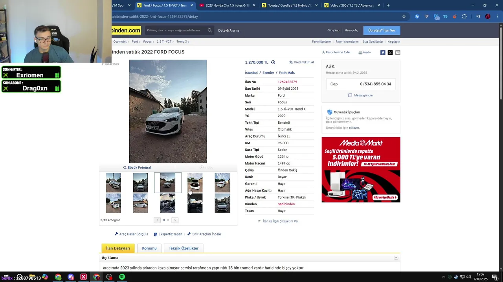Open Otomobil breadcrumb
This screenshot has height=282, width=503.
tap(120, 42)
